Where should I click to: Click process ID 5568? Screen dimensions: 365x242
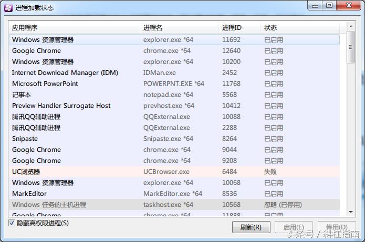point(230,95)
